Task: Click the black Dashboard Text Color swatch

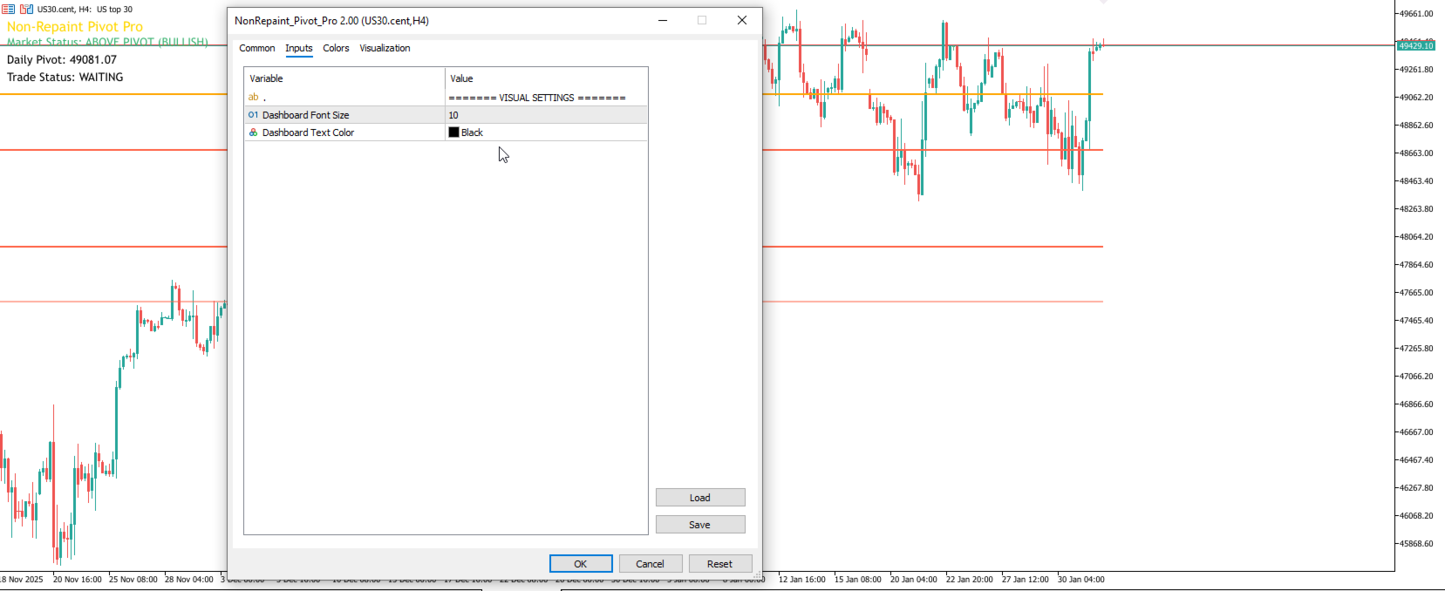Action: click(x=453, y=132)
